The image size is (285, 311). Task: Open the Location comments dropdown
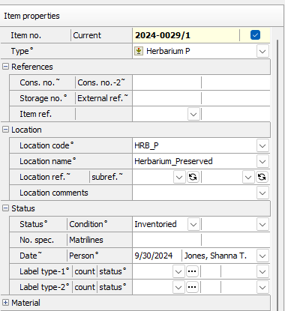[x=262, y=193]
